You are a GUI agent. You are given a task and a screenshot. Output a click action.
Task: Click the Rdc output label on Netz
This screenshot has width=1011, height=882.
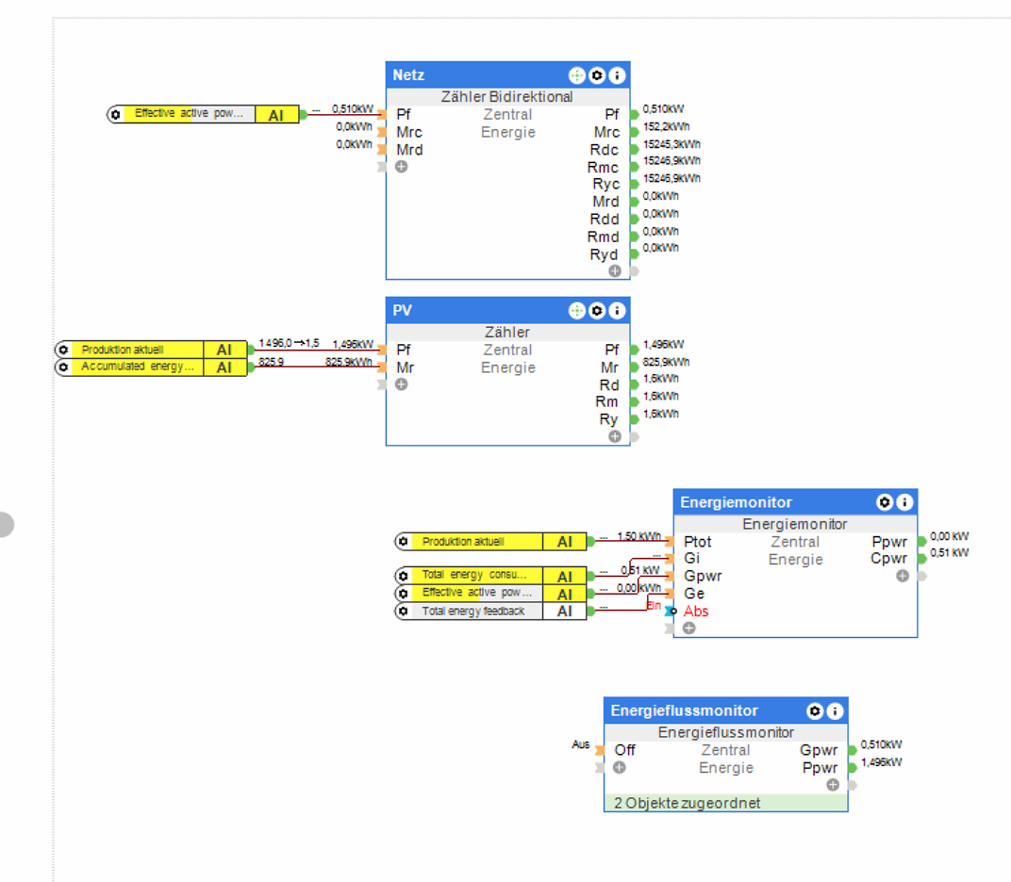605,150
